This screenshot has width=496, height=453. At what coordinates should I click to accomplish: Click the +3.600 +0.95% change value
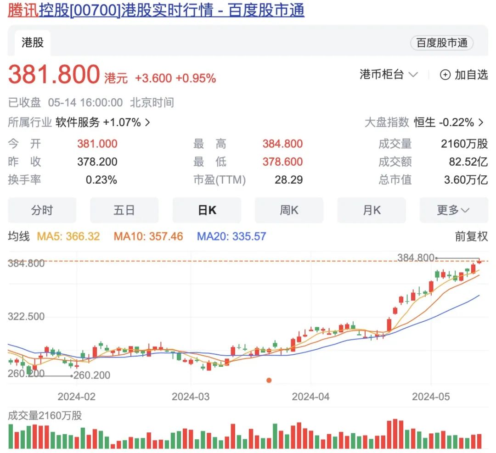click(175, 78)
